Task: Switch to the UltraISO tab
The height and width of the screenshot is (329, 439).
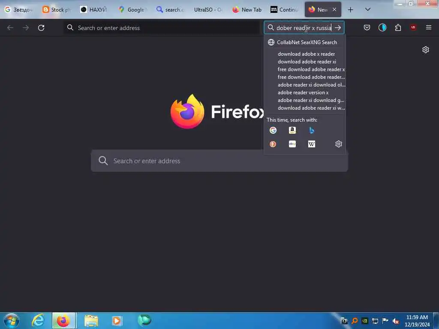Action: [208, 9]
